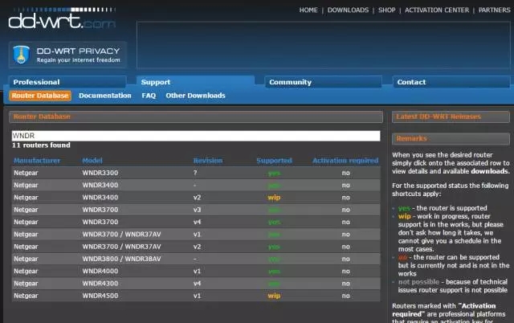
Task: Open the FAQ submenu item
Action: [149, 96]
